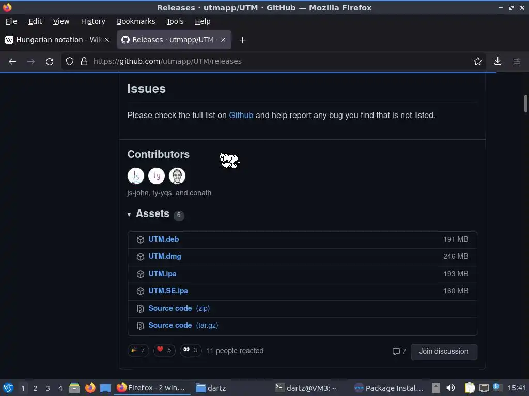Open the Tools menu
Screen dimensions: 529x396
pyautogui.click(x=175, y=21)
